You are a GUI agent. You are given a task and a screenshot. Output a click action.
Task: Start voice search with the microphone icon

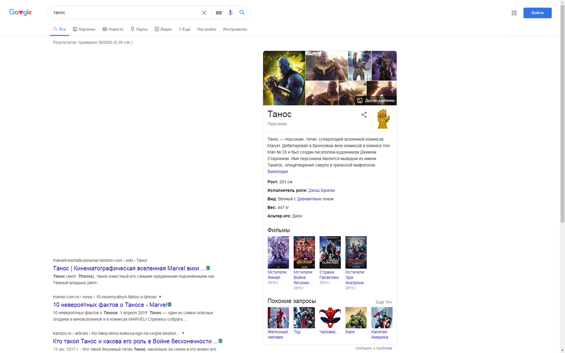tap(231, 13)
